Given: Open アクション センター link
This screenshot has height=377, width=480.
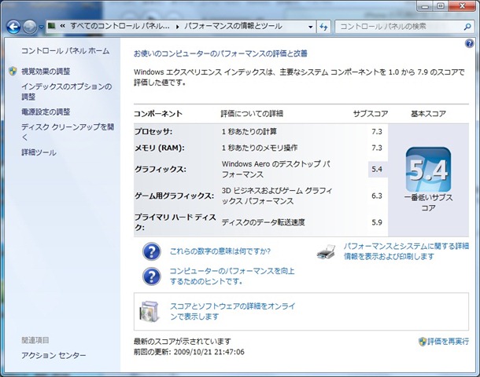Looking at the screenshot, I should coord(54,355).
